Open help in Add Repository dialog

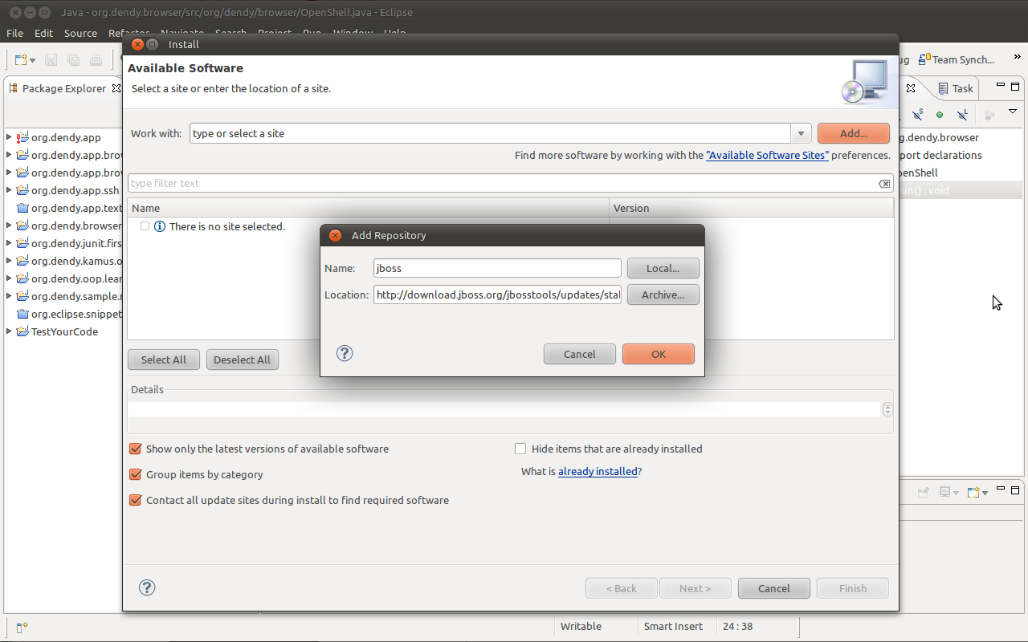point(345,353)
